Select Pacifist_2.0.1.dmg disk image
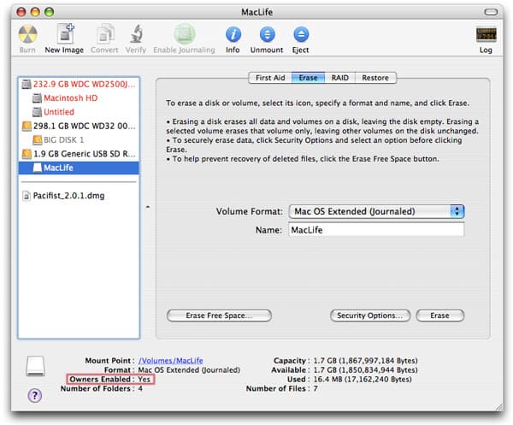 click(68, 196)
